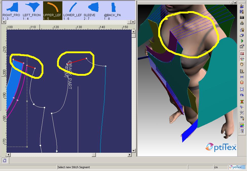Toggle the colorful shirt cloth icon
Image resolution: width=247 pixels, height=171 pixels.
pyautogui.click(x=242, y=59)
